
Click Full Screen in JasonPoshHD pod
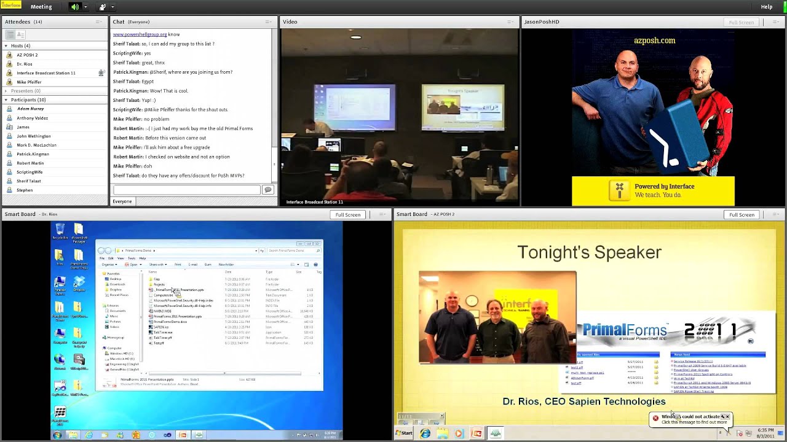click(x=741, y=22)
